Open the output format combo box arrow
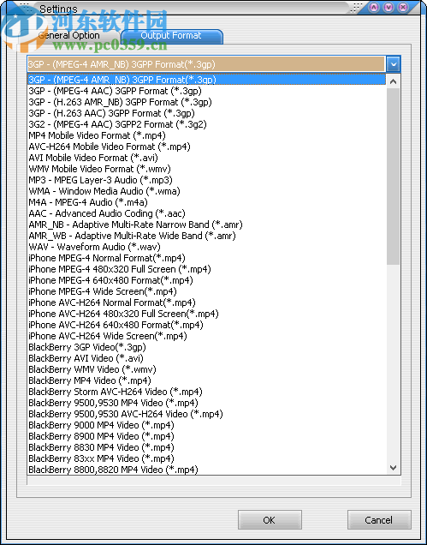The width and height of the screenshot is (427, 545). coord(394,64)
